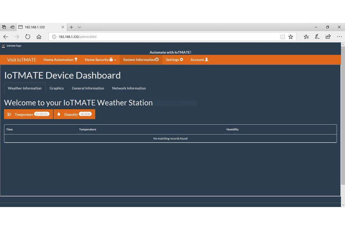Click the Humidity reading button
This screenshot has width=345, height=230.
click(74, 114)
